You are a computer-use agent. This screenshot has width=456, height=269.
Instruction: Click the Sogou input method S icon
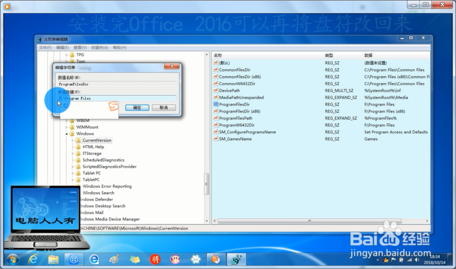[114, 106]
